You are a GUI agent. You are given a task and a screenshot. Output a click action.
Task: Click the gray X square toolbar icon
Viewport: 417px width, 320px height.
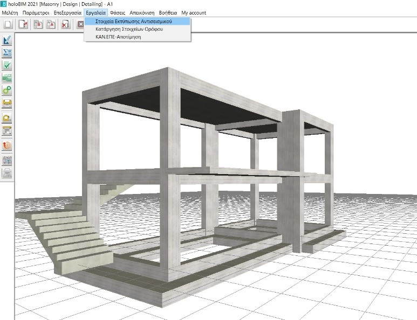tap(80, 24)
